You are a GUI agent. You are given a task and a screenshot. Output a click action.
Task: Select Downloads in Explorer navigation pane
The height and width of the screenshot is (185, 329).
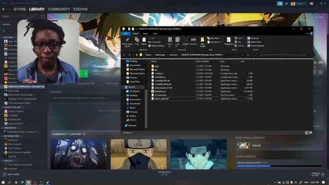pyautogui.click(x=135, y=104)
